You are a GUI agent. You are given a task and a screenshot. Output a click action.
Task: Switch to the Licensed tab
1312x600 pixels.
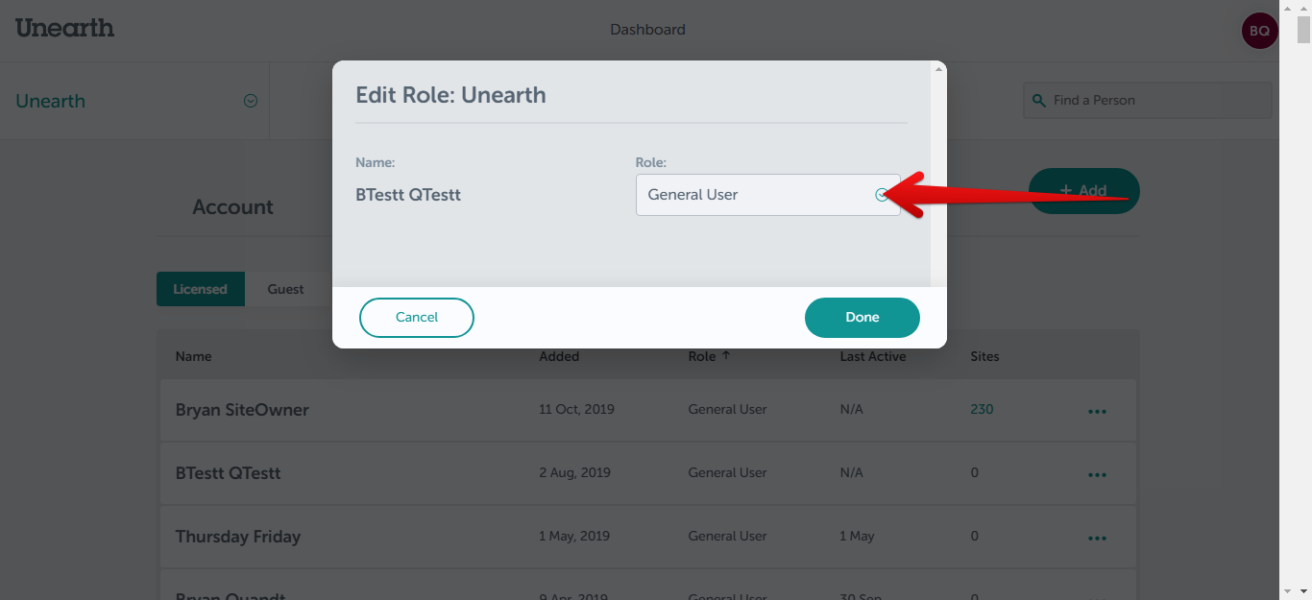pos(200,289)
